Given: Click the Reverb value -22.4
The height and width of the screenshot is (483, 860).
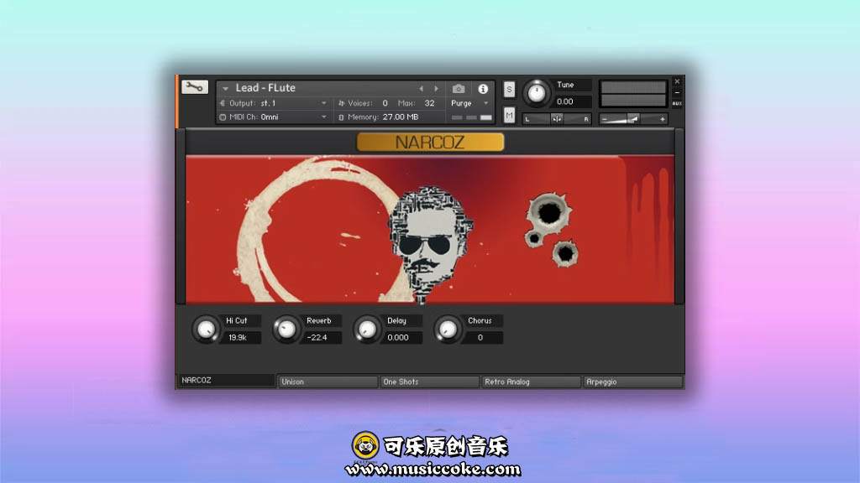Looking at the screenshot, I should [x=322, y=337].
